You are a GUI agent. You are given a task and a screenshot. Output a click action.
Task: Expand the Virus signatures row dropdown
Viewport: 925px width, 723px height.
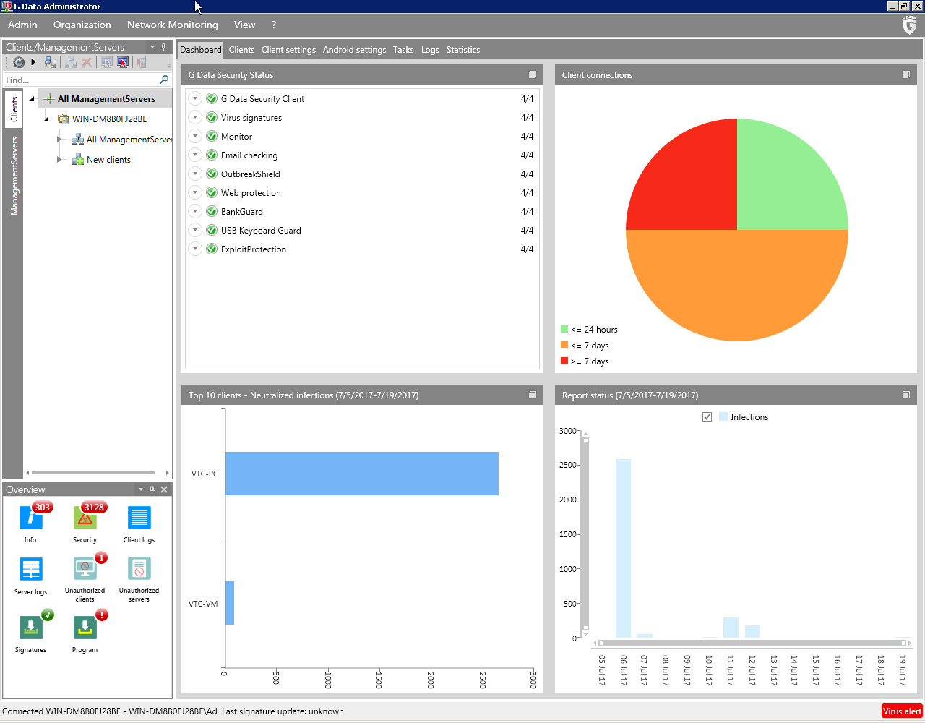coord(195,117)
